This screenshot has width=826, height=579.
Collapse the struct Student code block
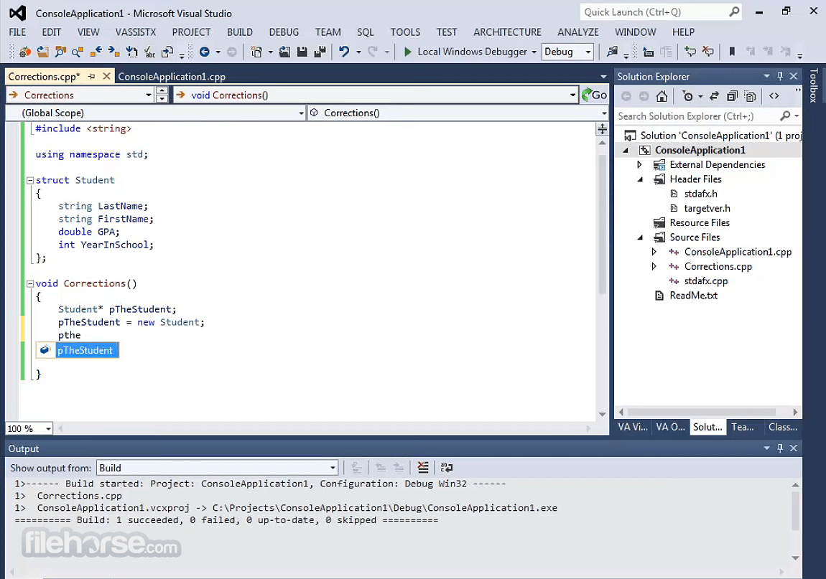pyautogui.click(x=30, y=180)
